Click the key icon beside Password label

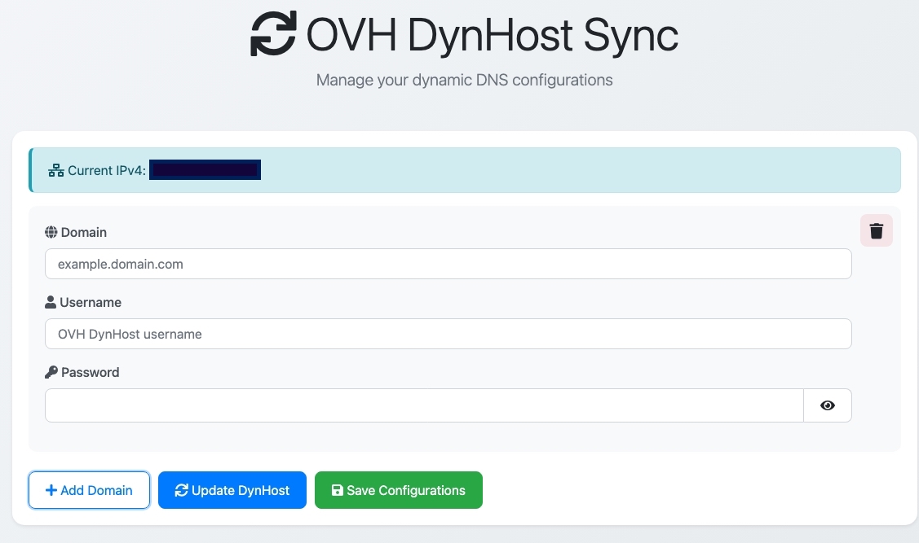[x=51, y=372]
